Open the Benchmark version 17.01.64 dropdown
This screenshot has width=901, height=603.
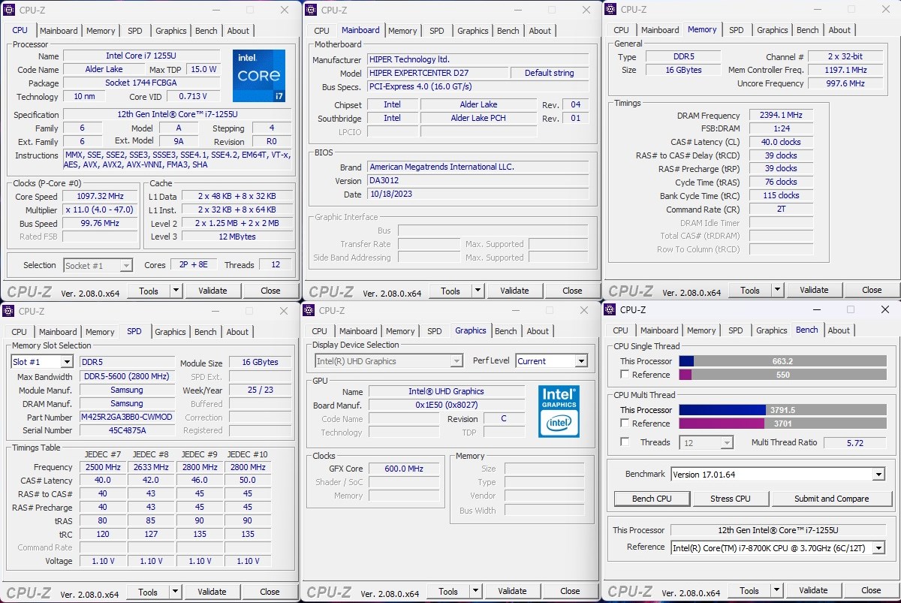click(x=878, y=475)
